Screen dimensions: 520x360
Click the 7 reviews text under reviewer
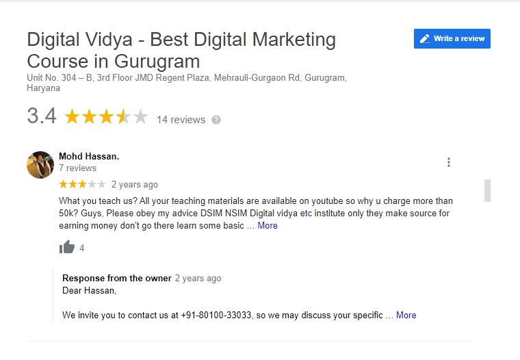(x=77, y=168)
